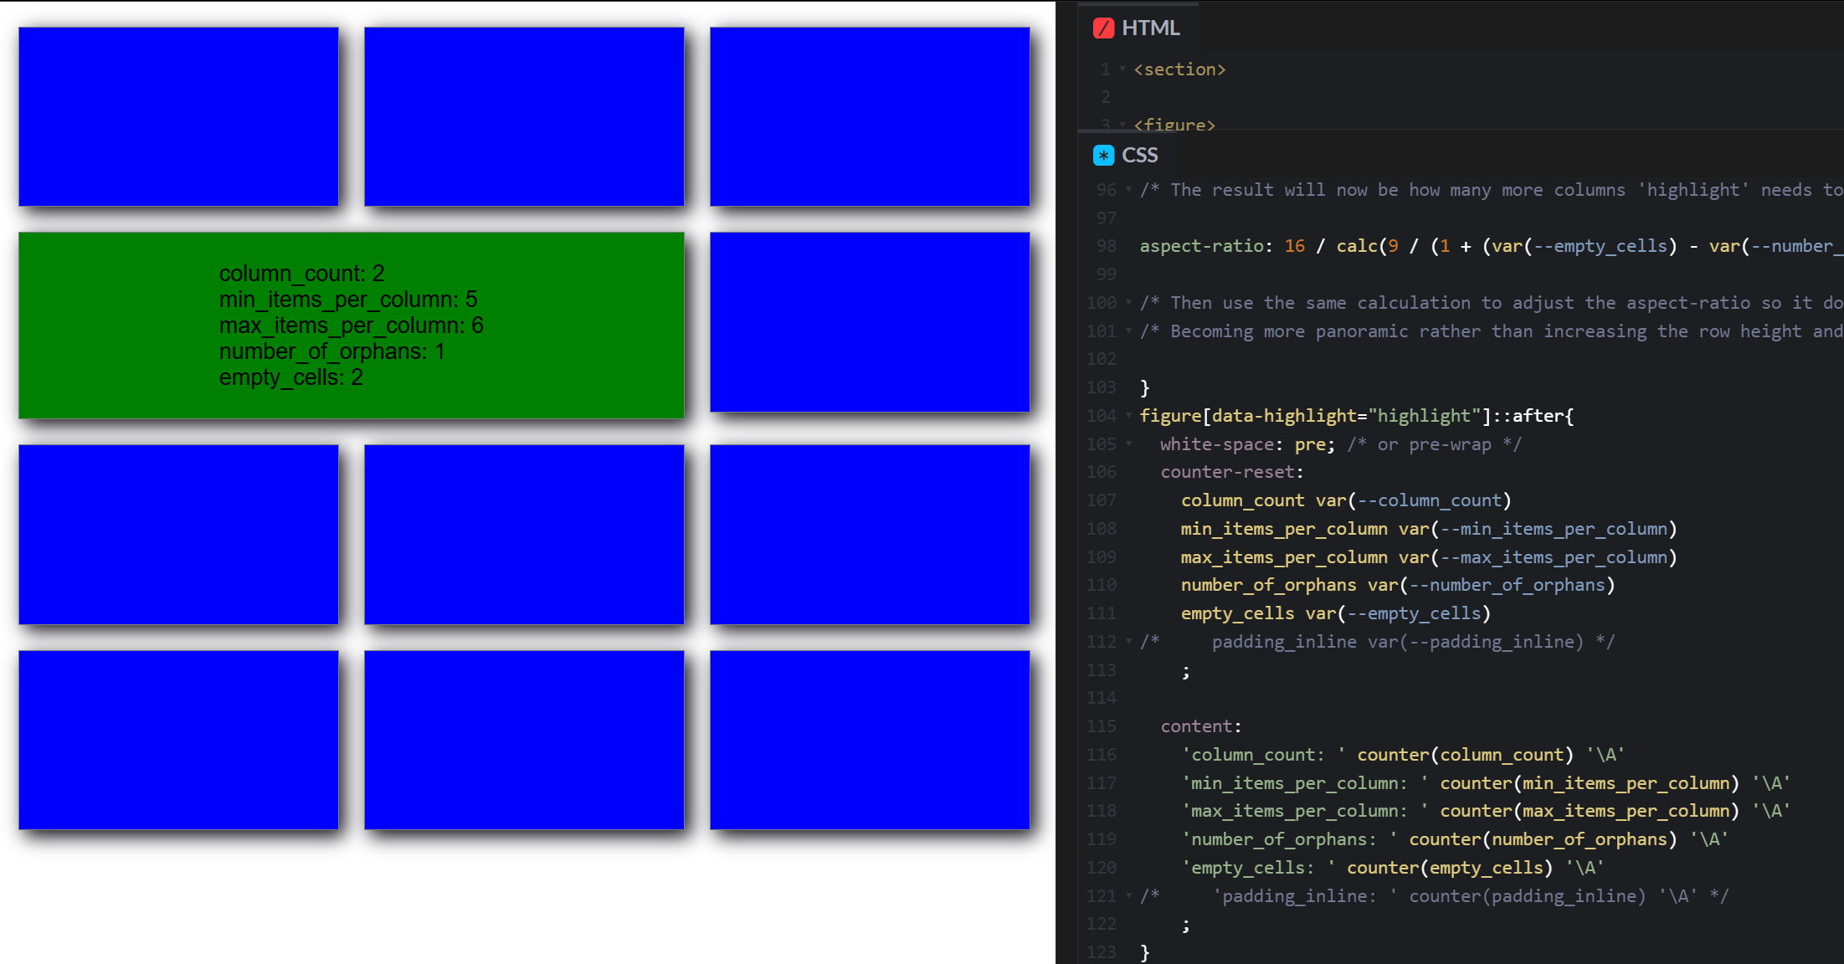This screenshot has width=1844, height=964.
Task: Click 'column_count: 2' in the green box
Action: click(302, 274)
